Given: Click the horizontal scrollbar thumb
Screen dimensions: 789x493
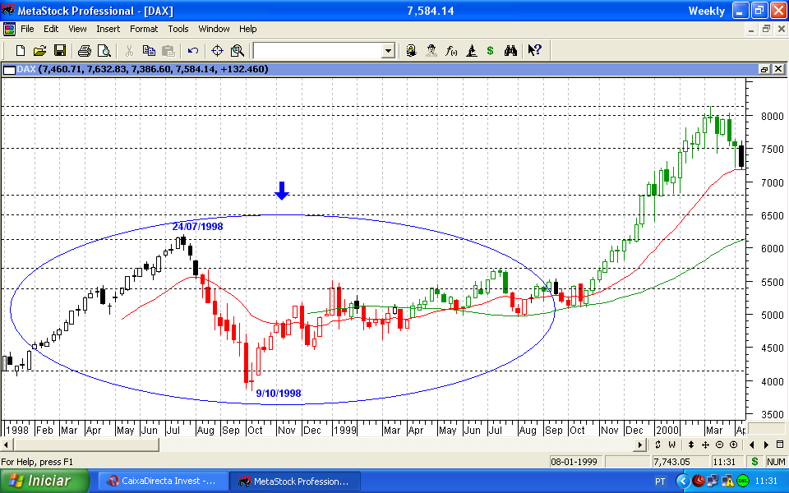Looking at the screenshot, I should tap(86, 445).
